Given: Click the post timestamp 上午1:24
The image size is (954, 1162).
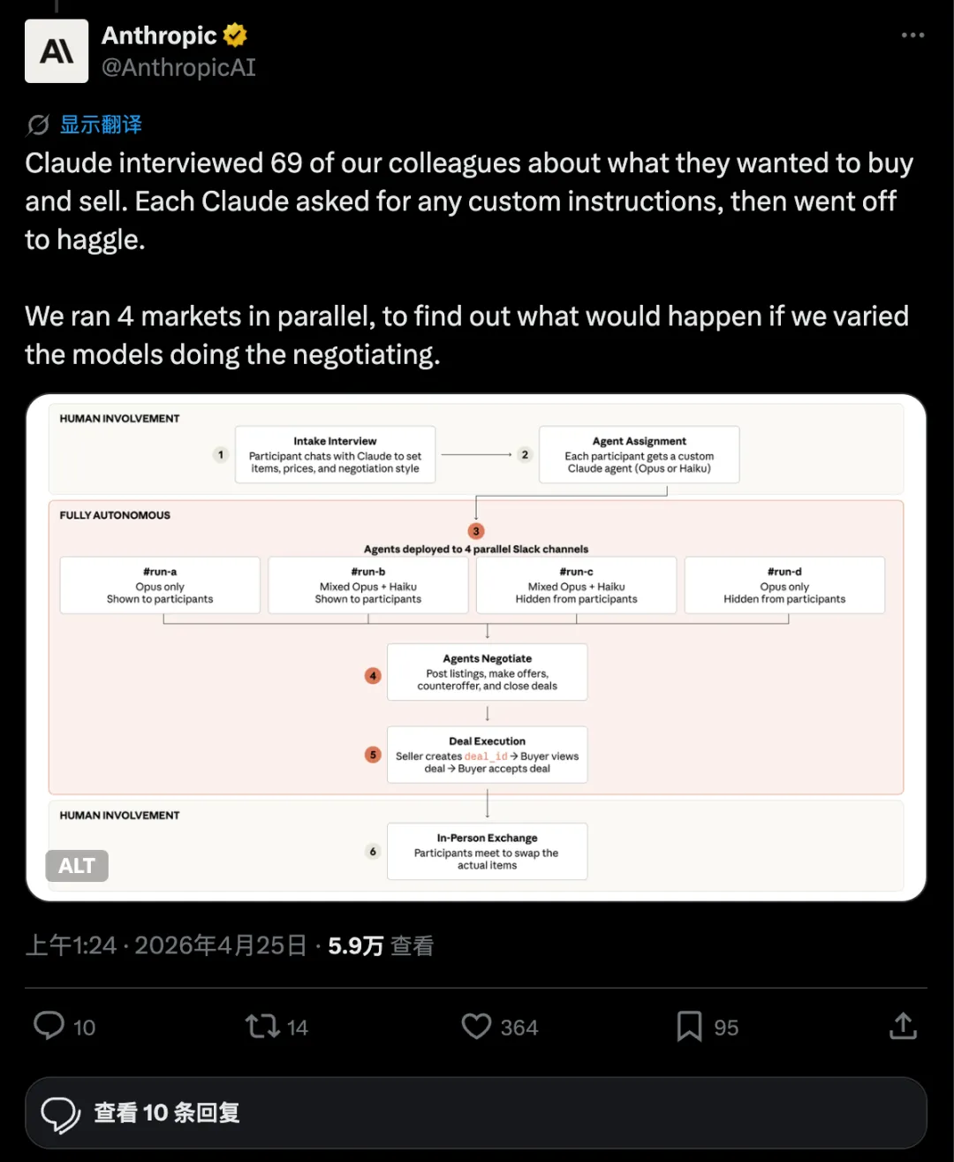Looking at the screenshot, I should point(71,946).
